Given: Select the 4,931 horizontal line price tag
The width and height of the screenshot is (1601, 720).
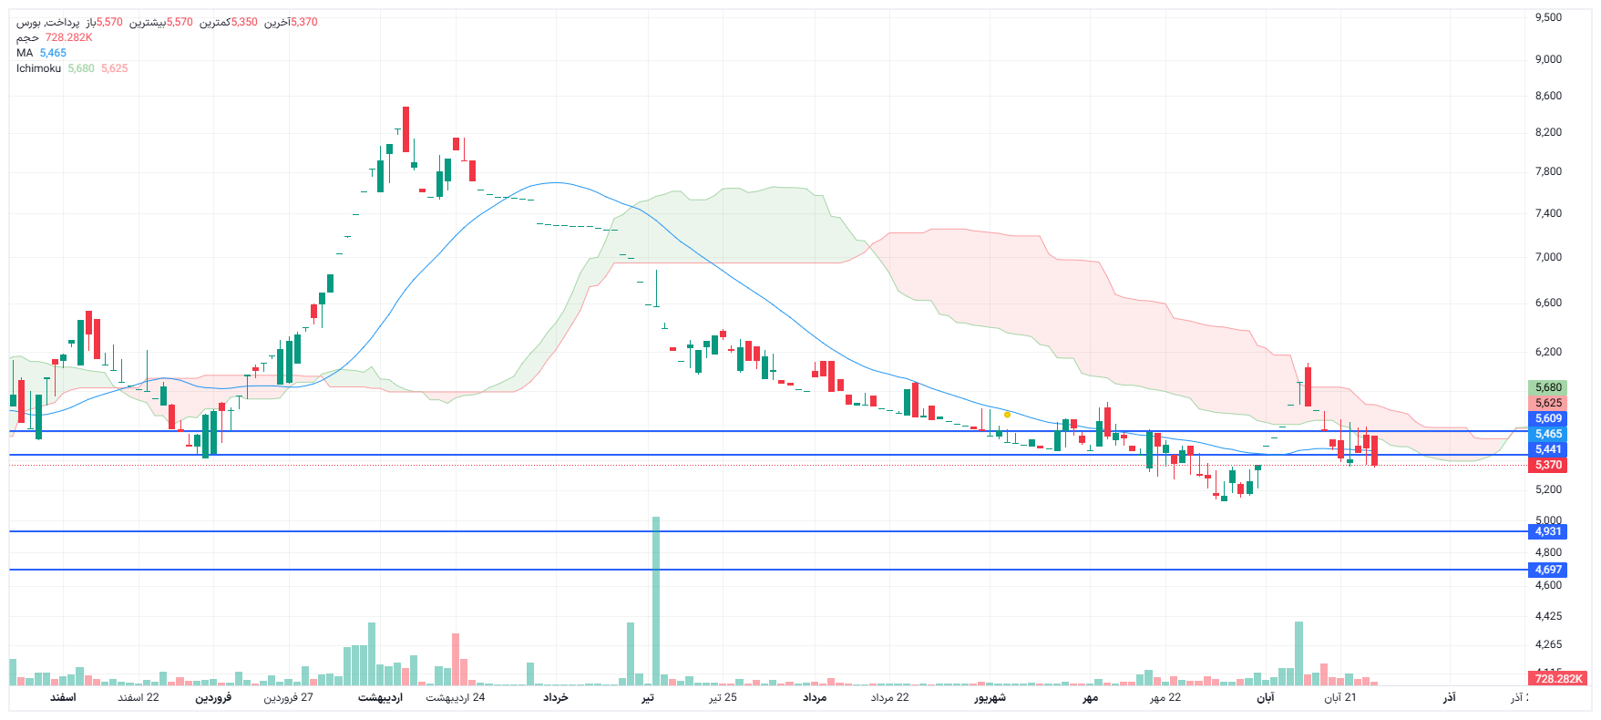Looking at the screenshot, I should [x=1548, y=531].
